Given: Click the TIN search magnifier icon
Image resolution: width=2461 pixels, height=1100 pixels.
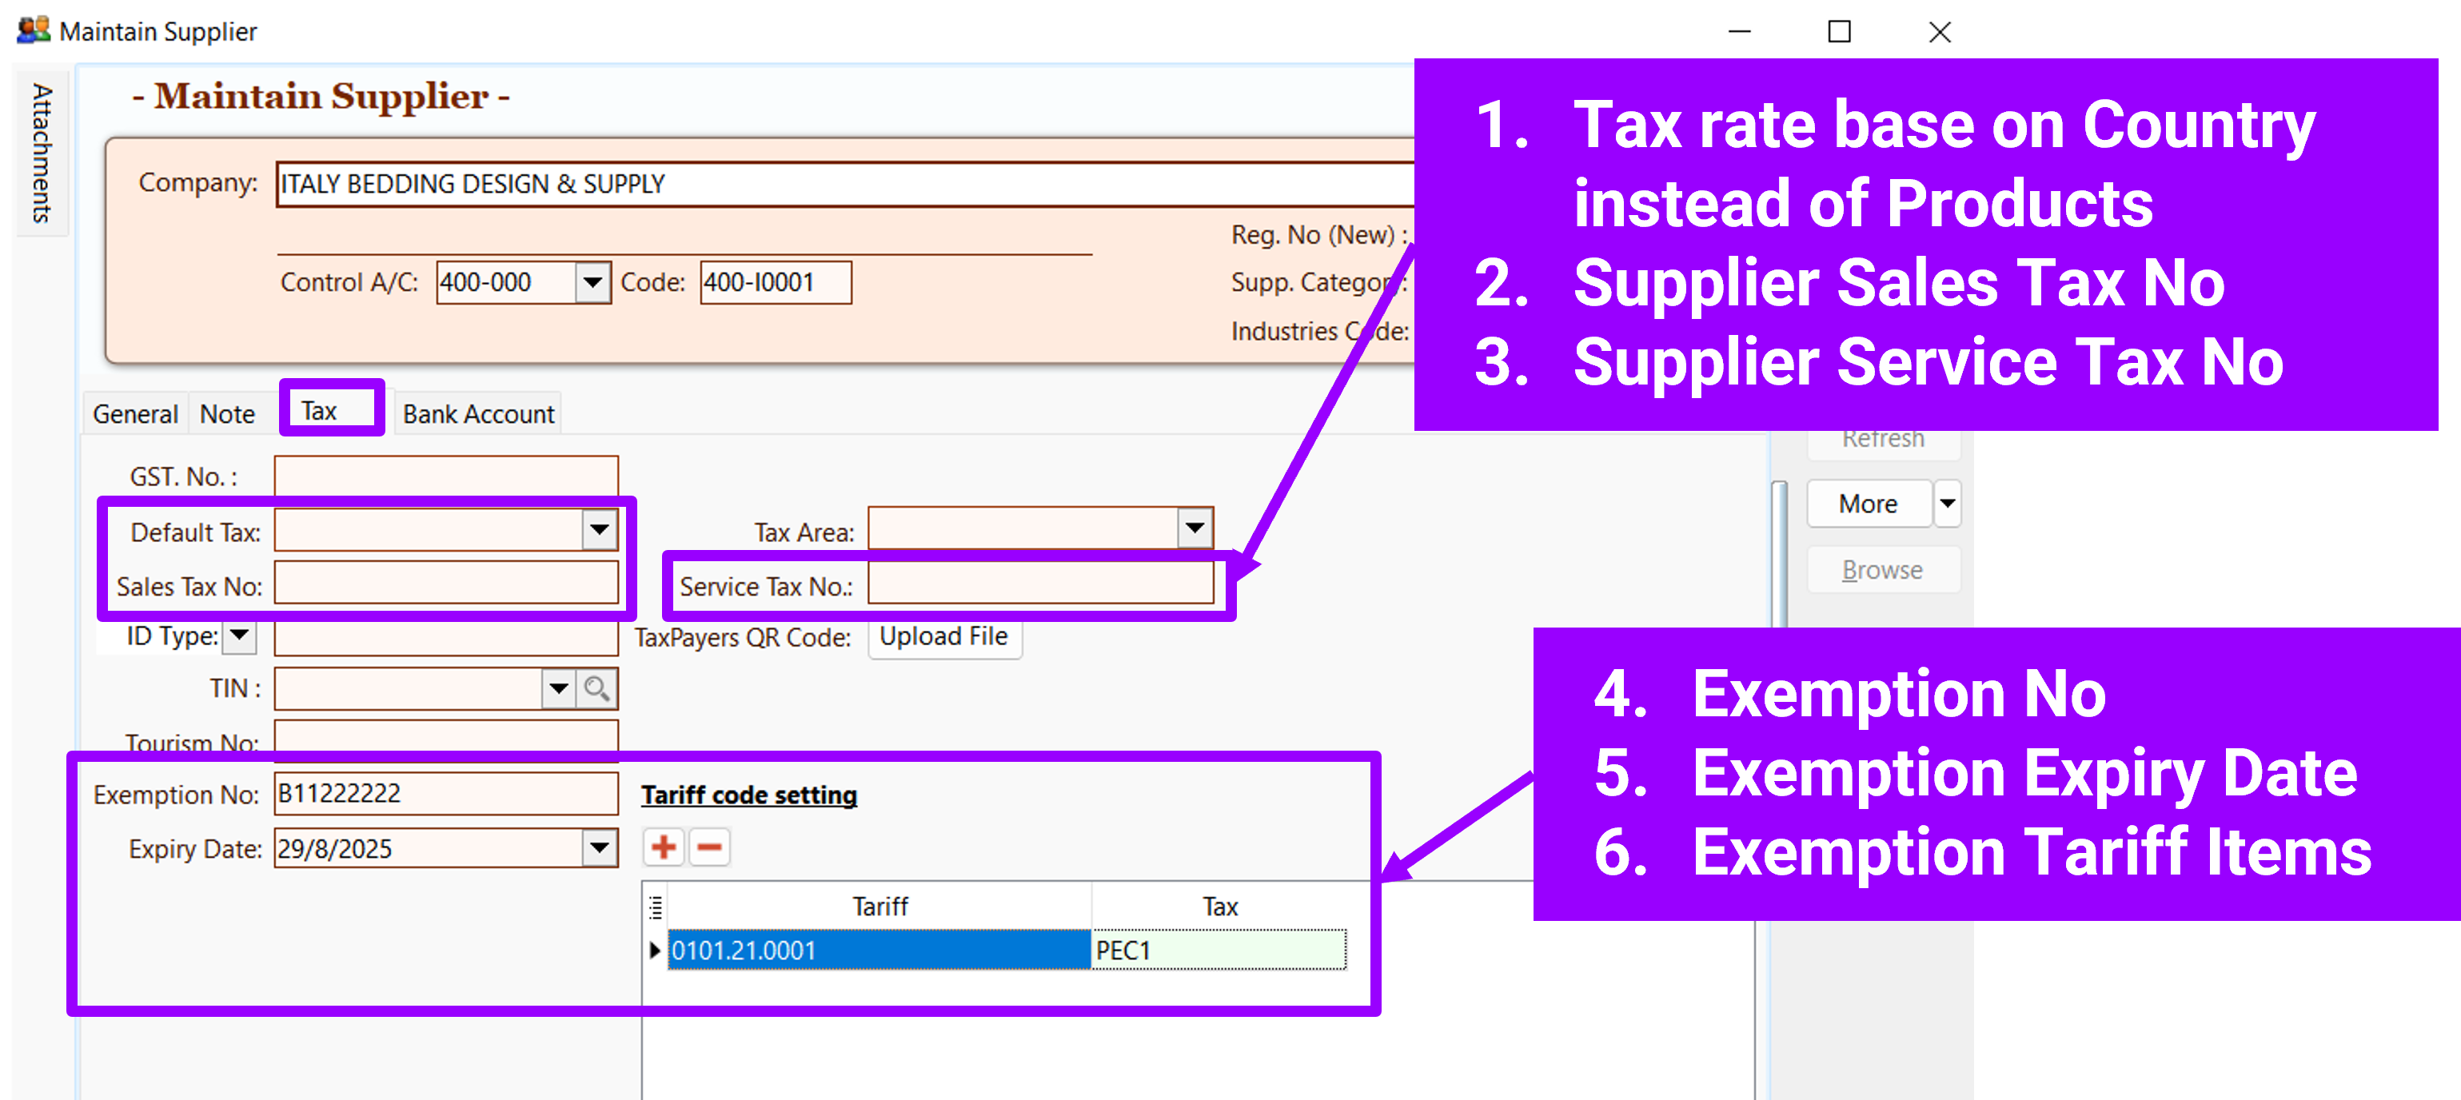Looking at the screenshot, I should click(597, 688).
